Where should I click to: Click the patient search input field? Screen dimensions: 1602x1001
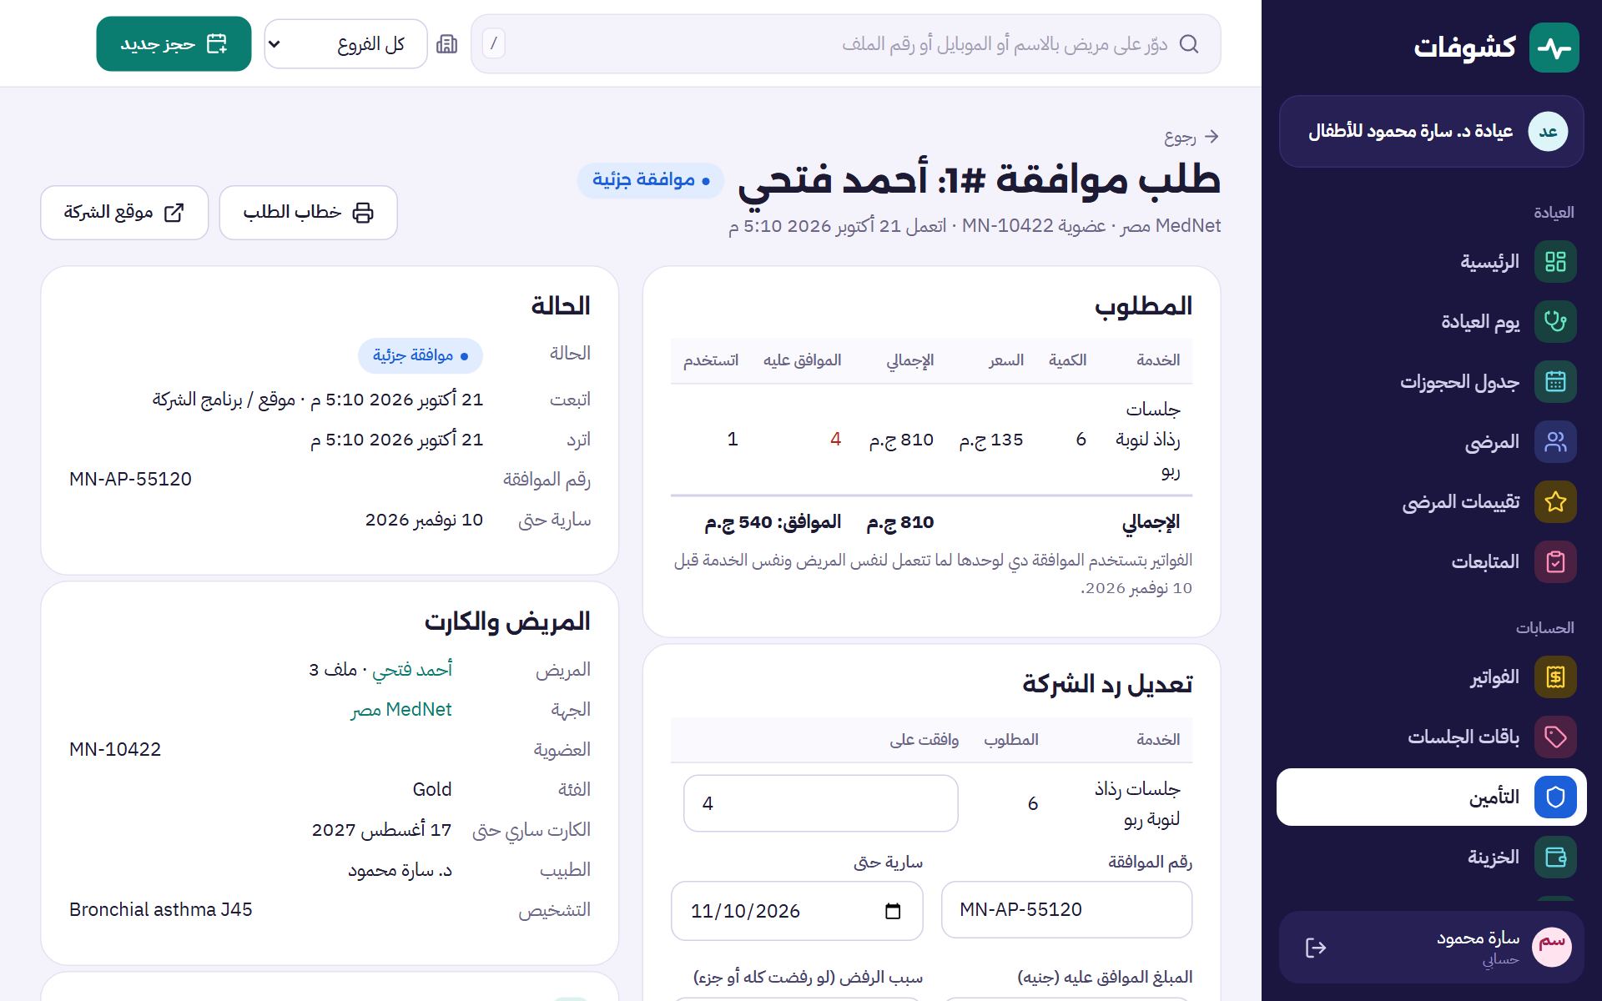pos(846,44)
